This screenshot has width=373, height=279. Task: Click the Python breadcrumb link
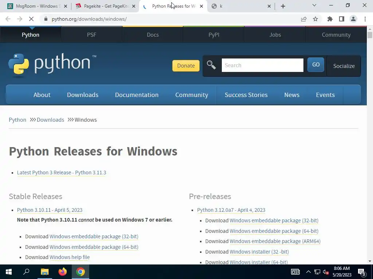[x=17, y=120]
